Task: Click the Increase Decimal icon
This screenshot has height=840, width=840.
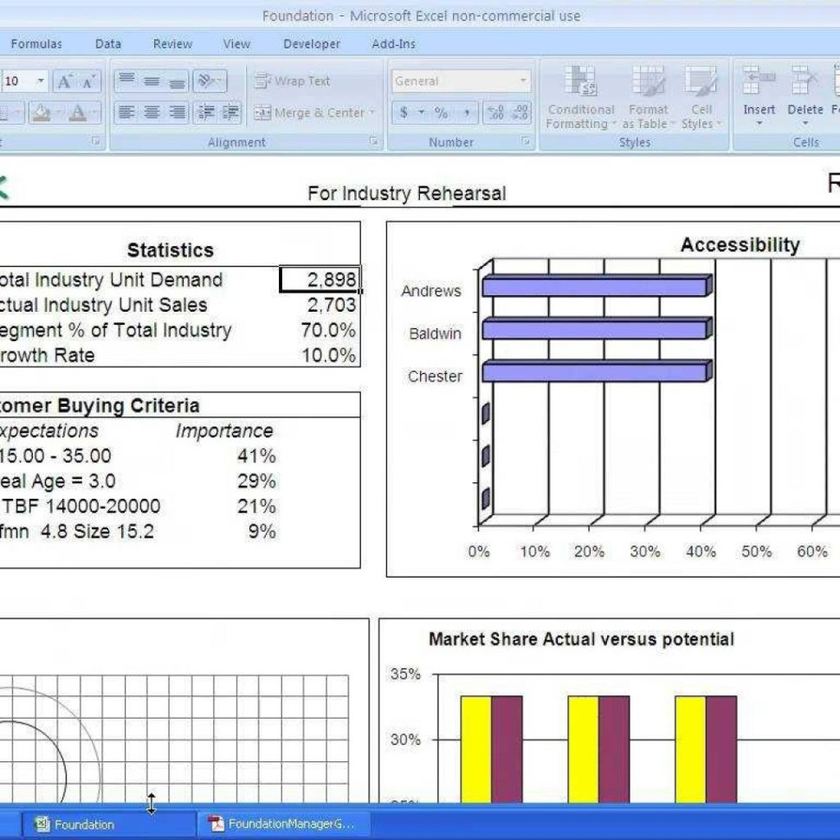Action: coord(496,111)
